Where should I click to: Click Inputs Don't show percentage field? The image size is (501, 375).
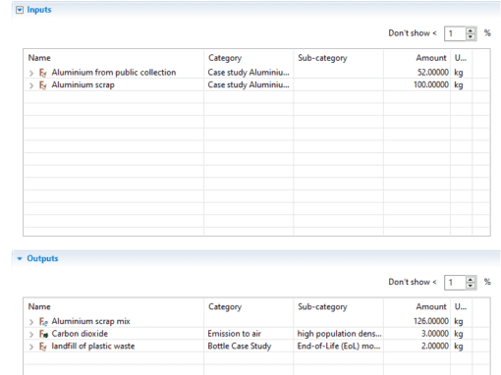[455, 33]
